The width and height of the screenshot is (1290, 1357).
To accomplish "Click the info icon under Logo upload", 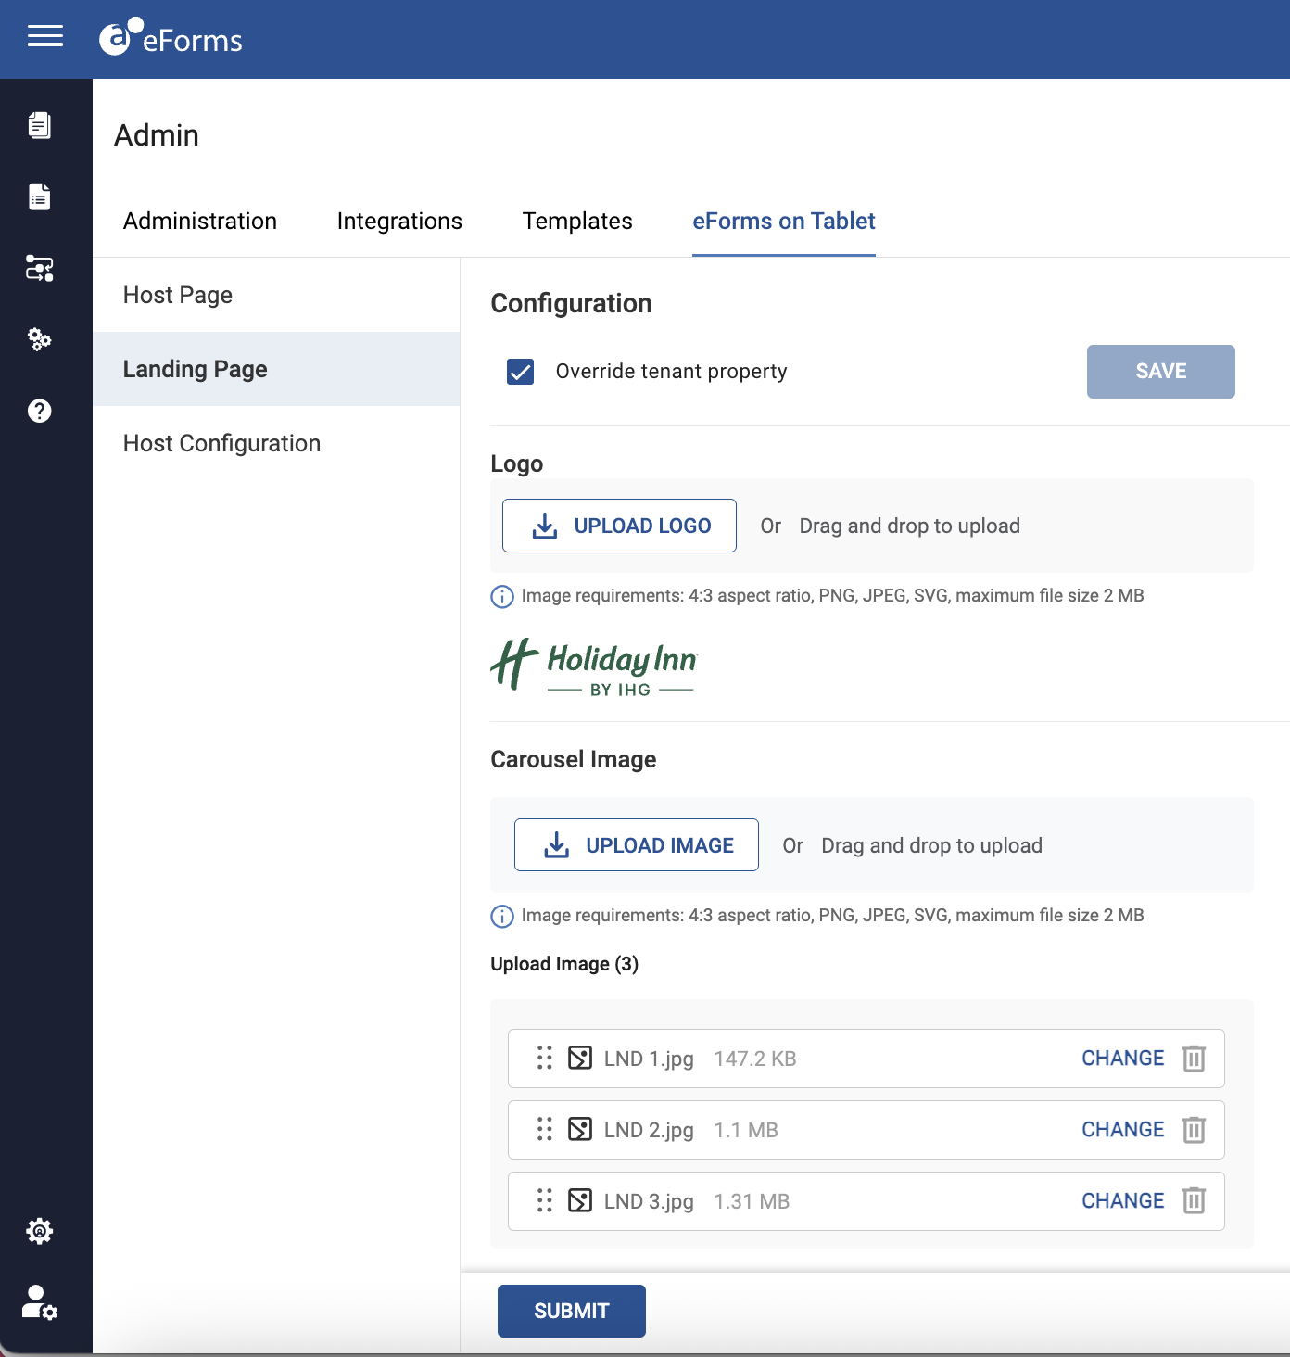I will [501, 596].
